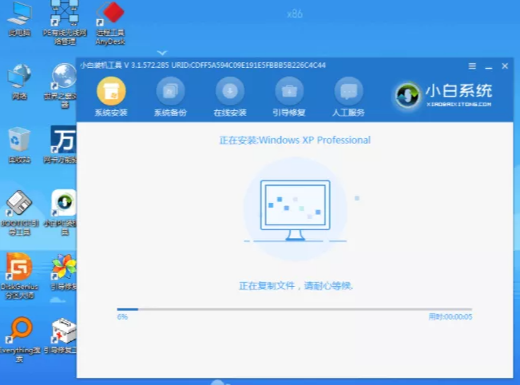The image size is (520, 385).
Task: Launch 网卡万能驱动 desktop shortcut
Action: [62, 145]
